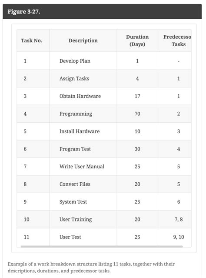Click the Assign Tasks description cell
Viewport: 206px width, 278px height.
coord(83,78)
